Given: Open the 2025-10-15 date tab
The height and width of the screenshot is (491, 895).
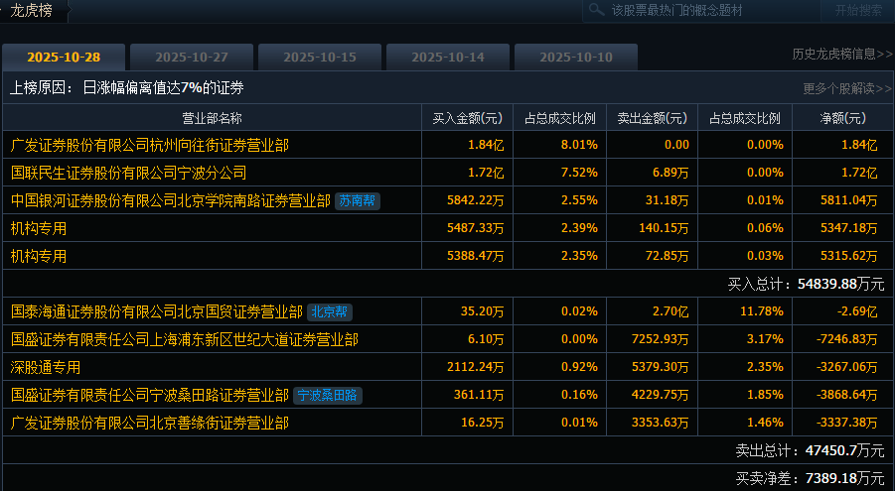Looking at the screenshot, I should [320, 58].
